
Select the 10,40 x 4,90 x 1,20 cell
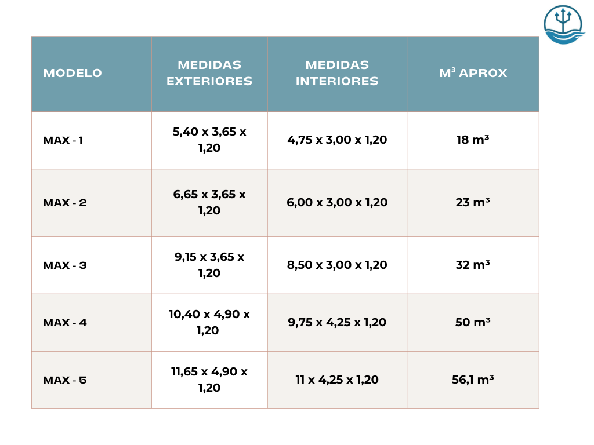point(209,323)
